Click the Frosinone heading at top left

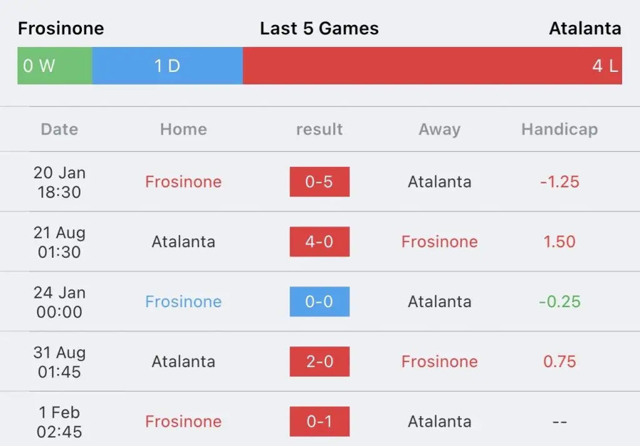coord(61,28)
